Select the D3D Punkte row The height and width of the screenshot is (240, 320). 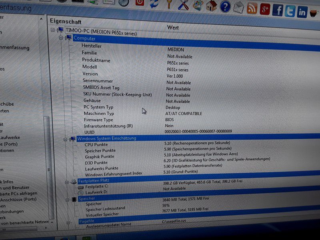[x=96, y=163]
